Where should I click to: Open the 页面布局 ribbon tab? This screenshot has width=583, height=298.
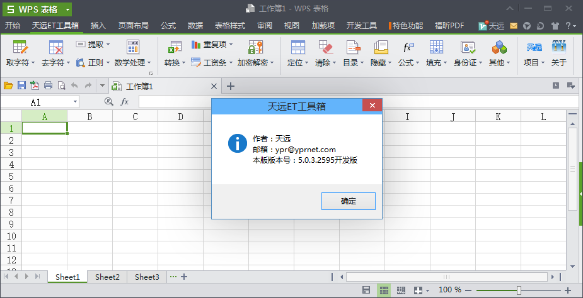coord(133,26)
